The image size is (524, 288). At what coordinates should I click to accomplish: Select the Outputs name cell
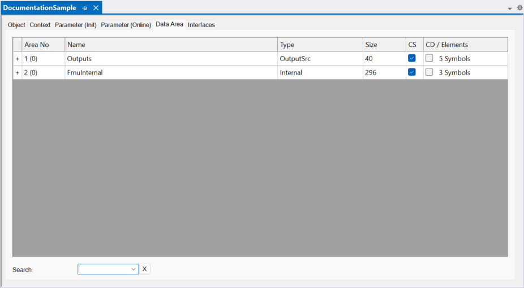click(171, 58)
